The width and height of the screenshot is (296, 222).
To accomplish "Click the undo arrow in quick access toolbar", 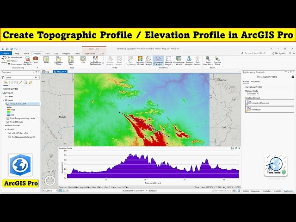I will (x=16, y=49).
